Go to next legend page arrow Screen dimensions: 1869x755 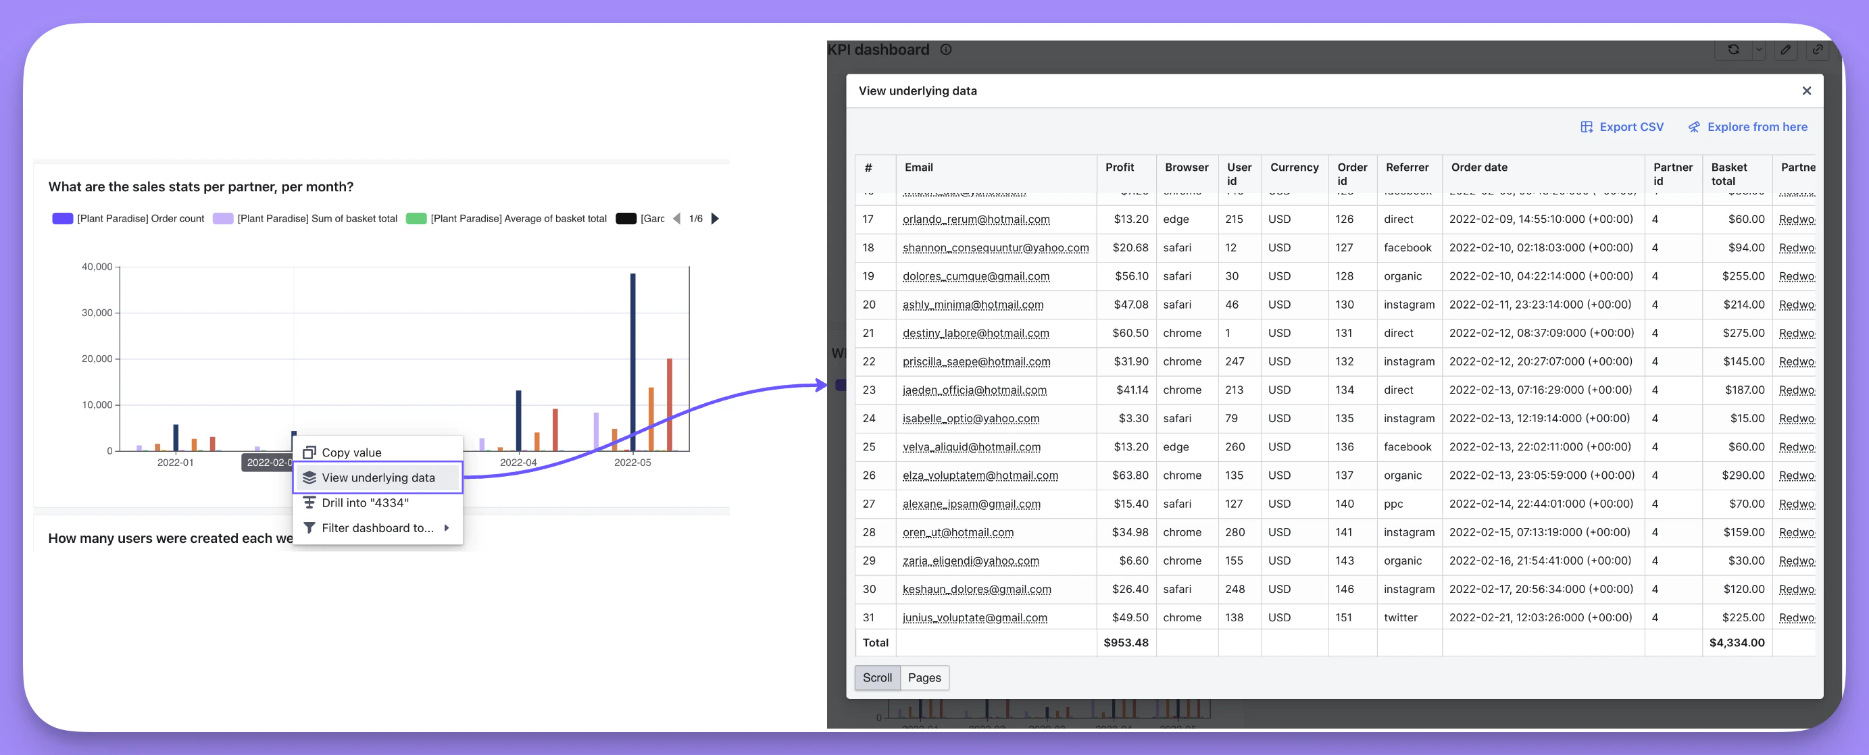click(716, 218)
